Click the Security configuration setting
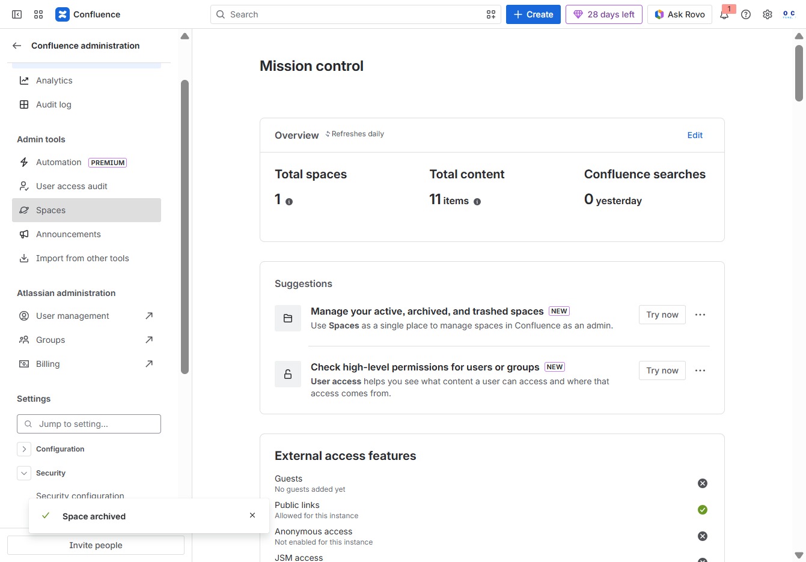806x562 pixels. pyautogui.click(x=80, y=496)
